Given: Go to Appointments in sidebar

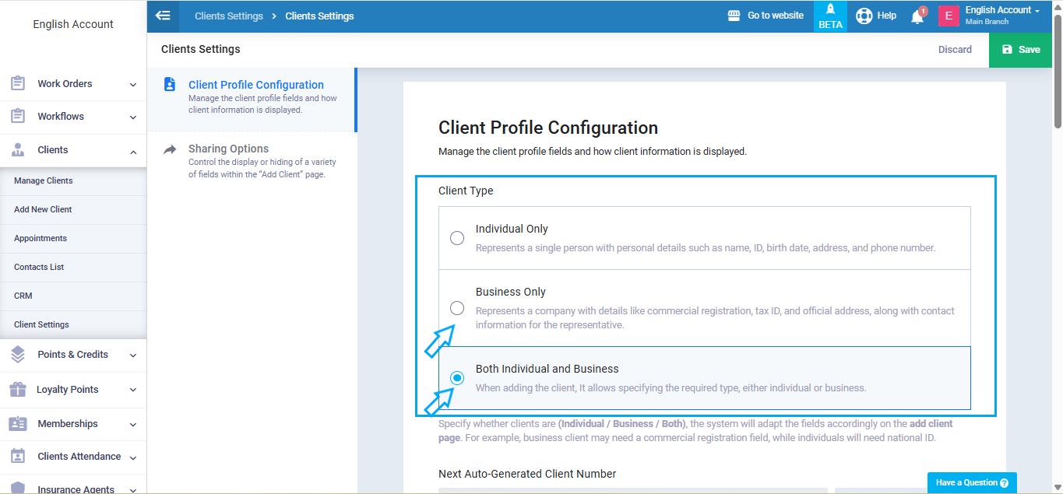Looking at the screenshot, I should [x=40, y=238].
